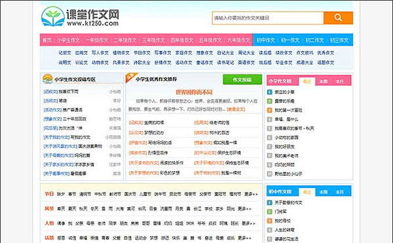Expand 更多>> in the 节日 row
393x243 pixels.
[251, 194]
